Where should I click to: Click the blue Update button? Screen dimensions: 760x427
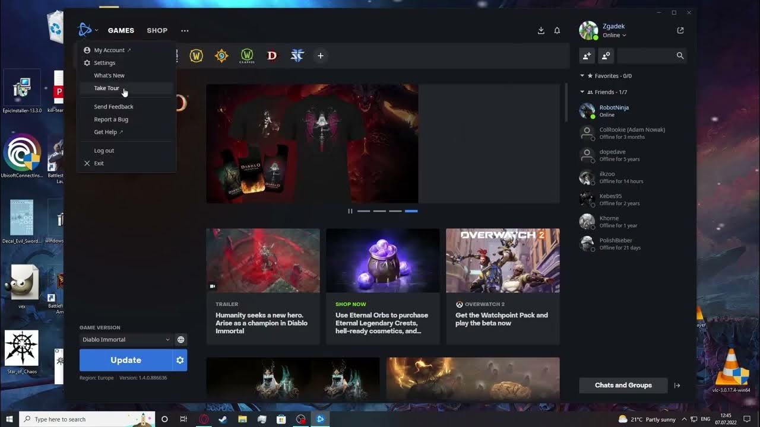[x=126, y=360]
